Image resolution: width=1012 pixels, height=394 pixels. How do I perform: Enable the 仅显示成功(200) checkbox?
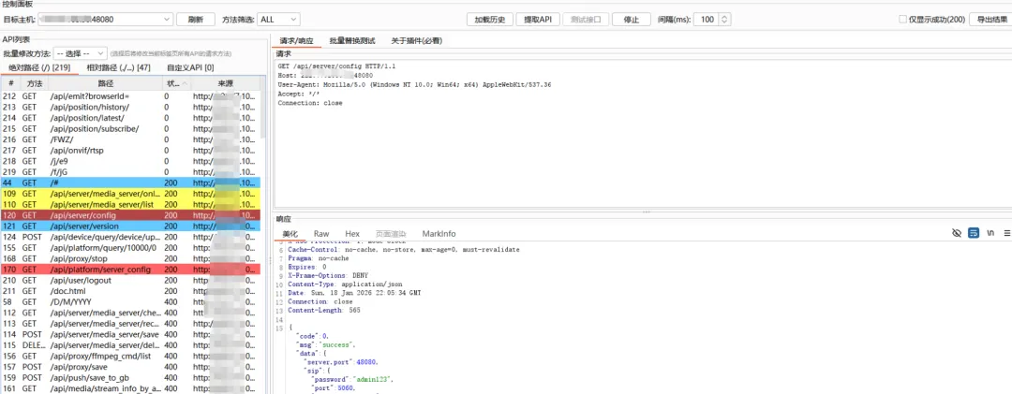(903, 20)
